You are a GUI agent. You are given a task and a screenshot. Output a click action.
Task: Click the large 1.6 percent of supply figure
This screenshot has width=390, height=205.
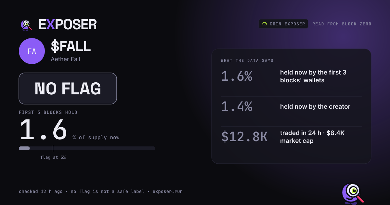(43, 130)
